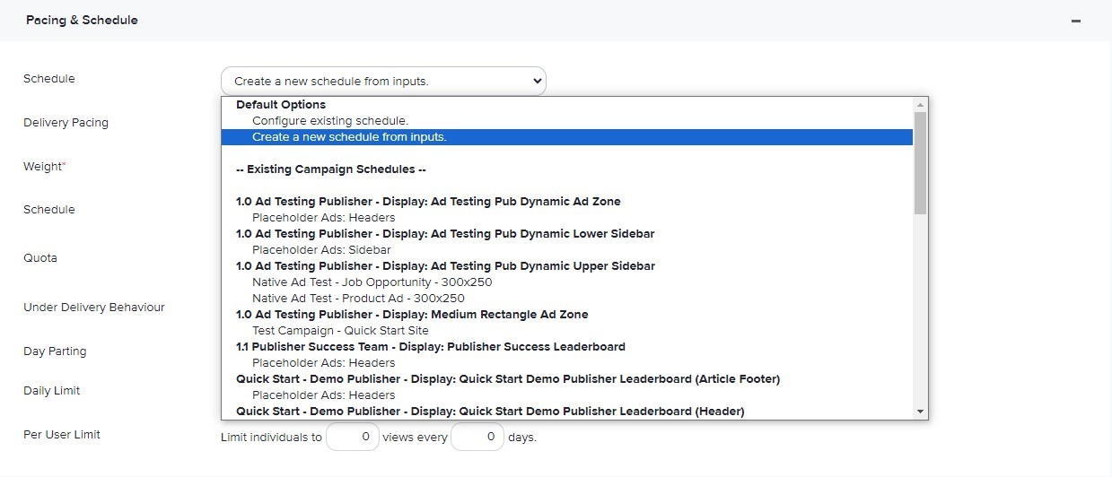This screenshot has width=1112, height=477.
Task: Select 'Placeholder Ads: Sidebar' option
Action: tap(321, 250)
